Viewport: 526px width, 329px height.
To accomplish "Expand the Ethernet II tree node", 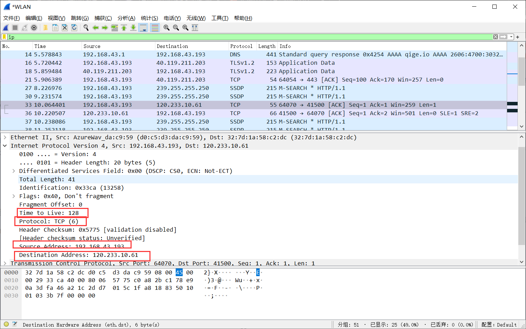I will (x=5, y=137).
